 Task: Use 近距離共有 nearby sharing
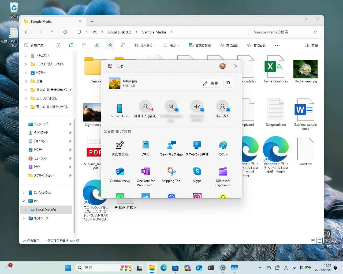click(x=120, y=149)
